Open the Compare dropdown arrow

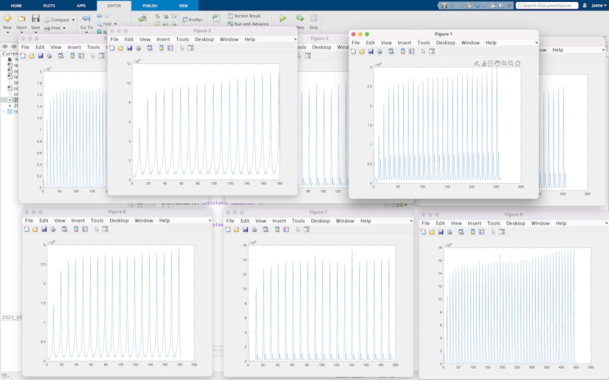pos(72,19)
